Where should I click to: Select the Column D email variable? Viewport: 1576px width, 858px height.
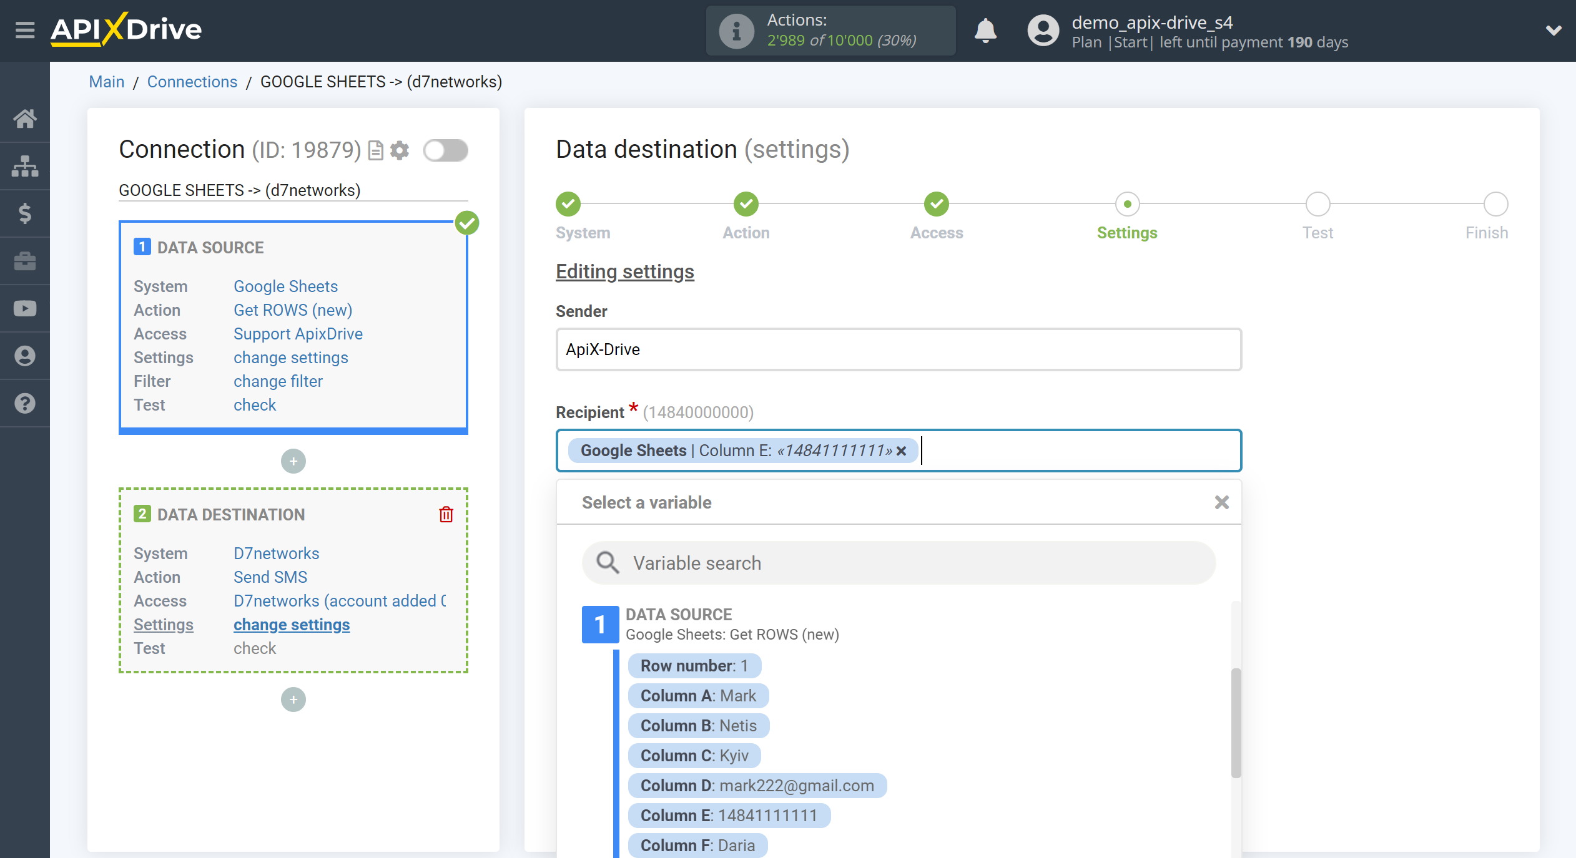click(x=757, y=786)
